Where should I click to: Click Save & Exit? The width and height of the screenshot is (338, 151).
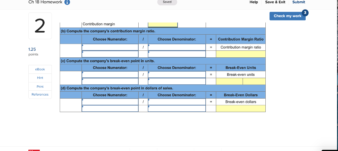pos(275,2)
